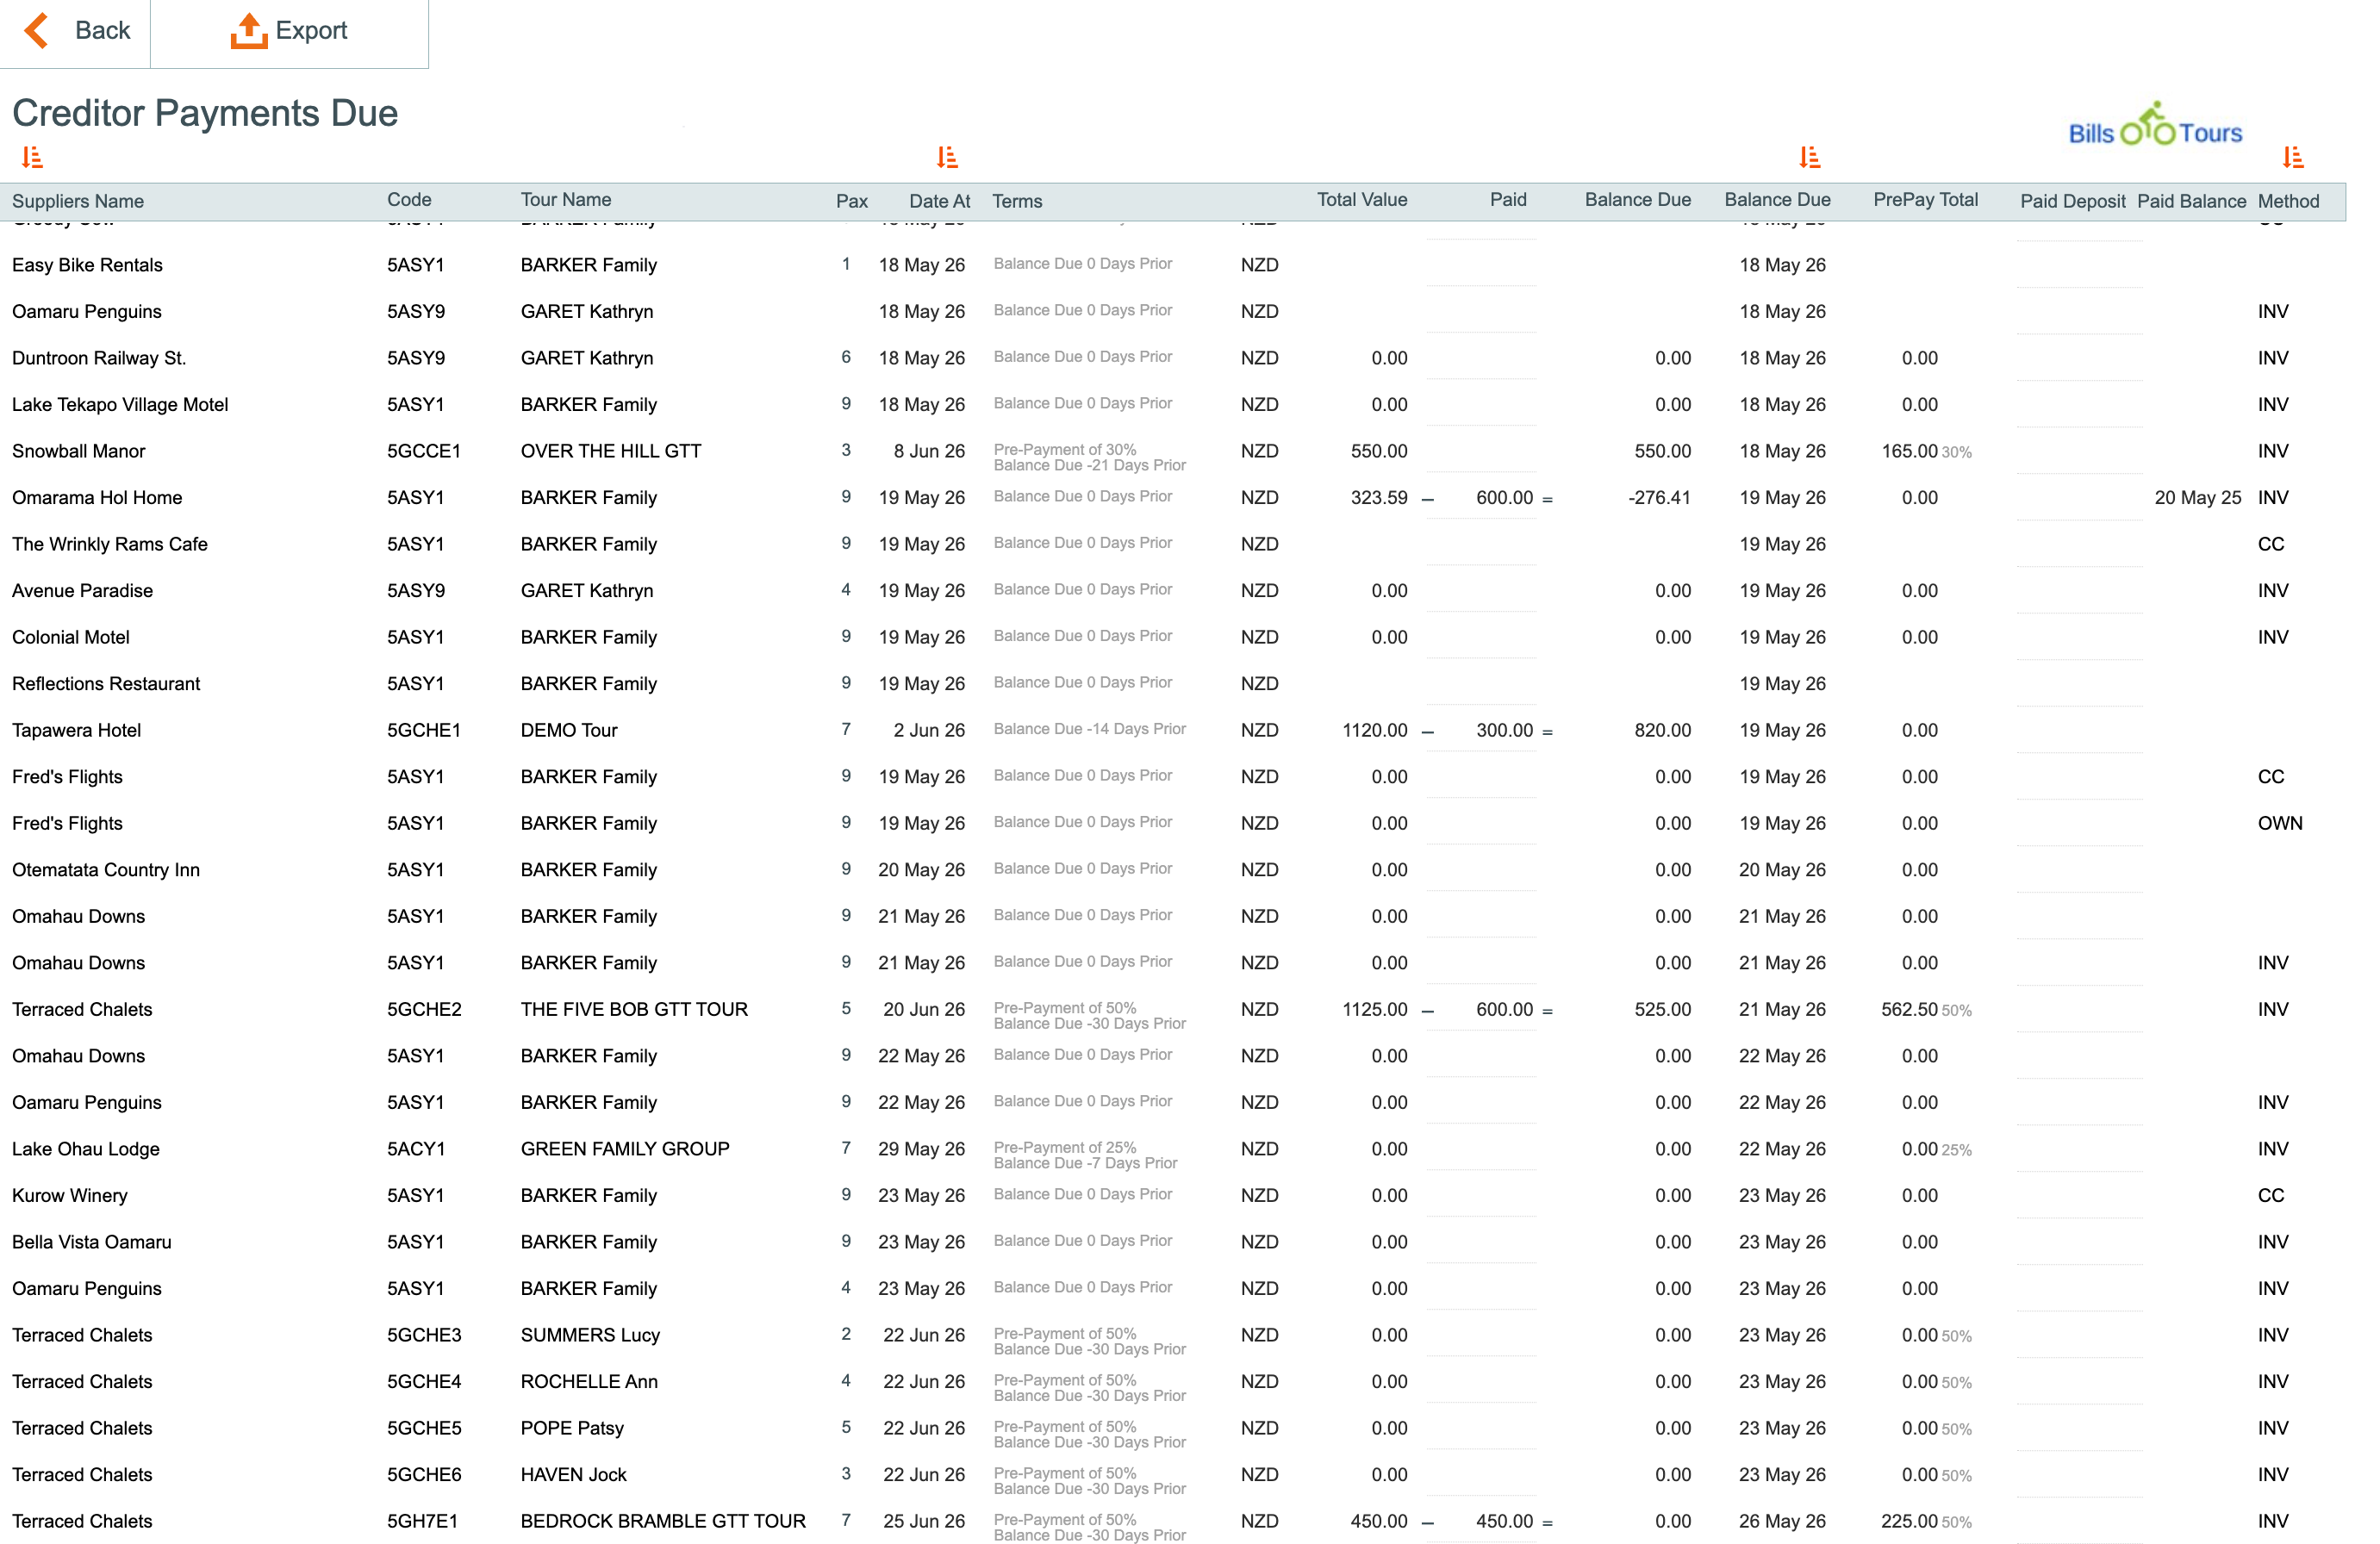Open the Tapawera Hotel supplier entry
Screen dimensions: 2380x1544
[x=77, y=730]
